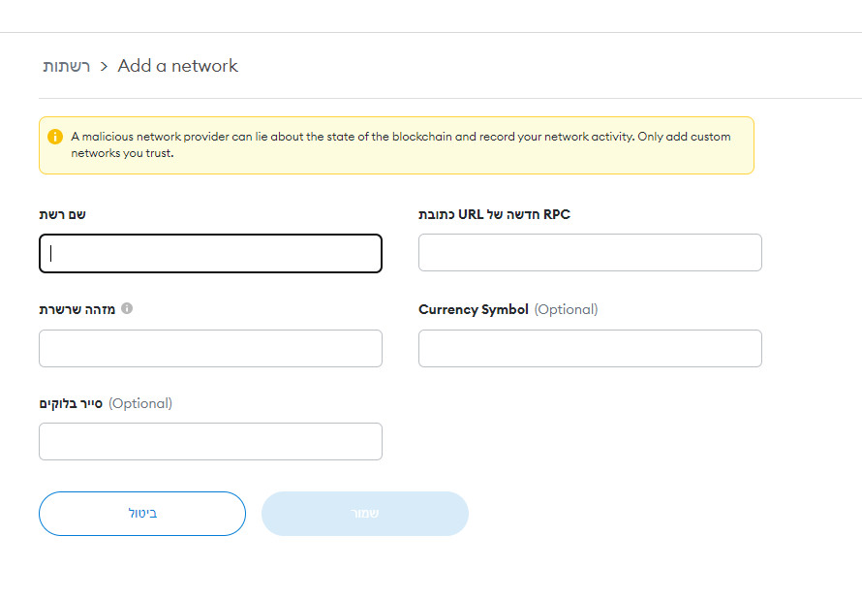Click the info icon beside מזהה שרשרת
Screen dimensions: 862x599
pyautogui.click(x=127, y=308)
